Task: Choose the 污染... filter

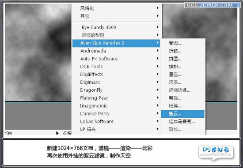Action: [183, 82]
